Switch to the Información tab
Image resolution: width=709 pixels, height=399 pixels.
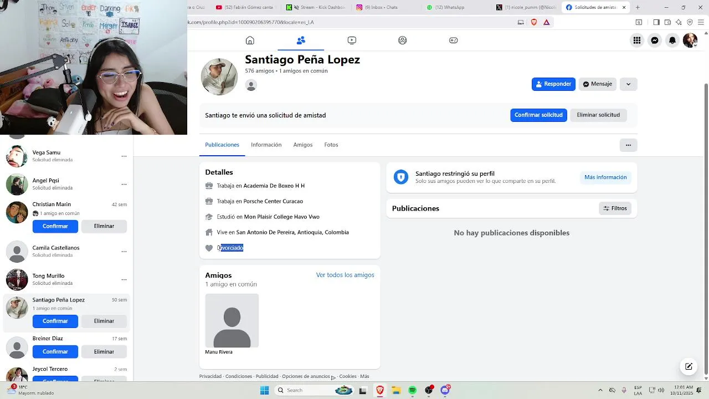click(266, 145)
